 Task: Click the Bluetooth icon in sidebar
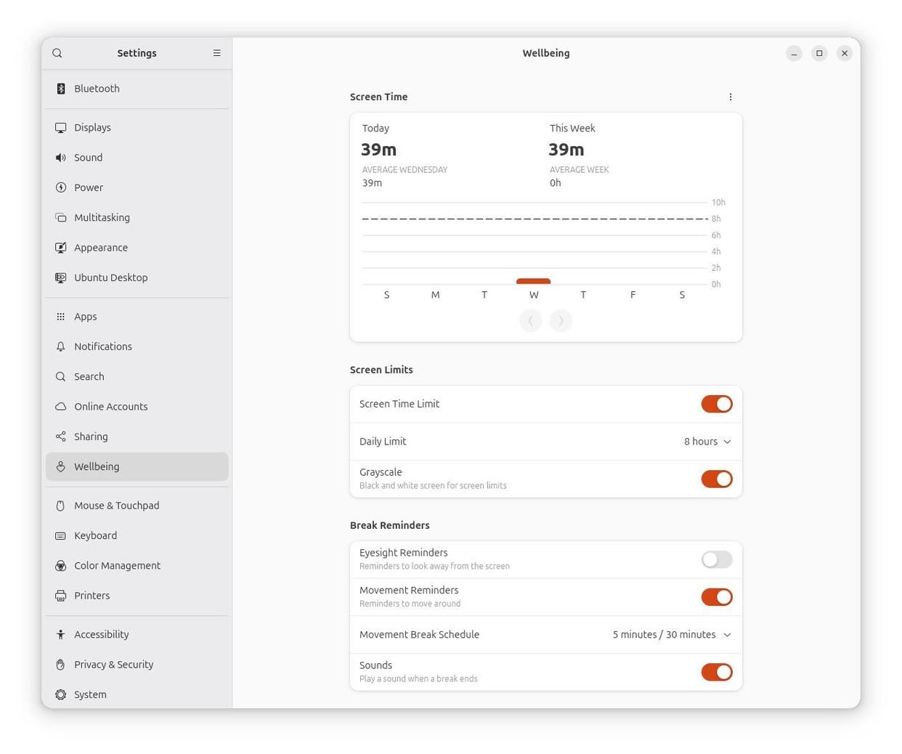coord(61,89)
